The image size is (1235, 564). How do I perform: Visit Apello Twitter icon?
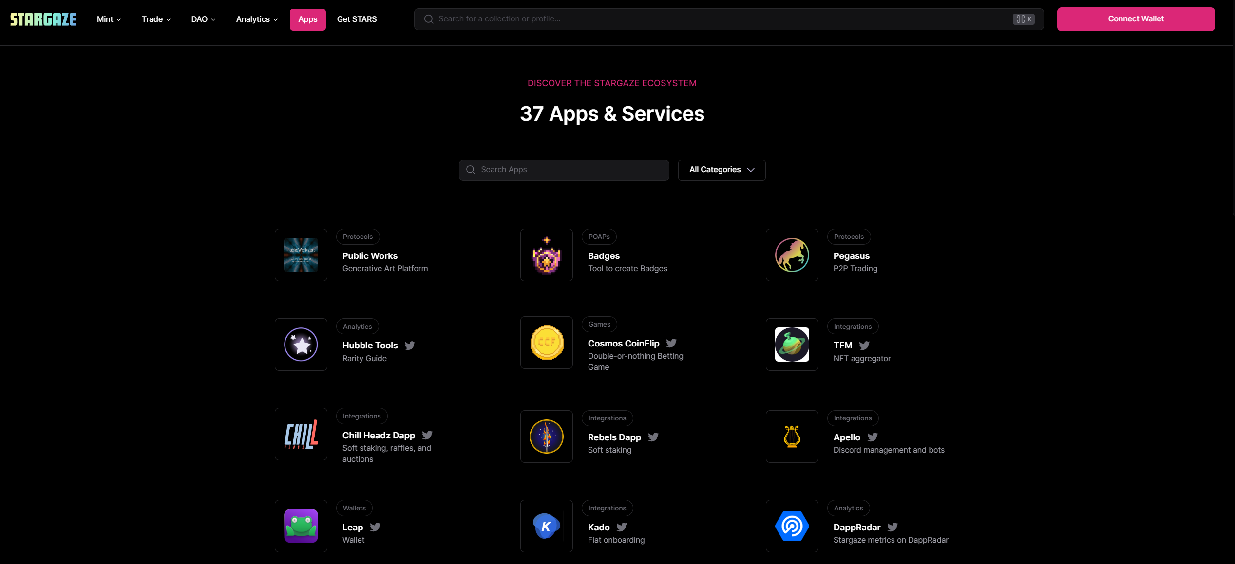[873, 437]
